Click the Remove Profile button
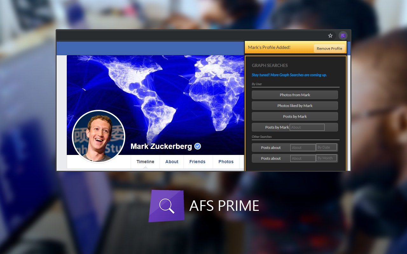 click(329, 48)
